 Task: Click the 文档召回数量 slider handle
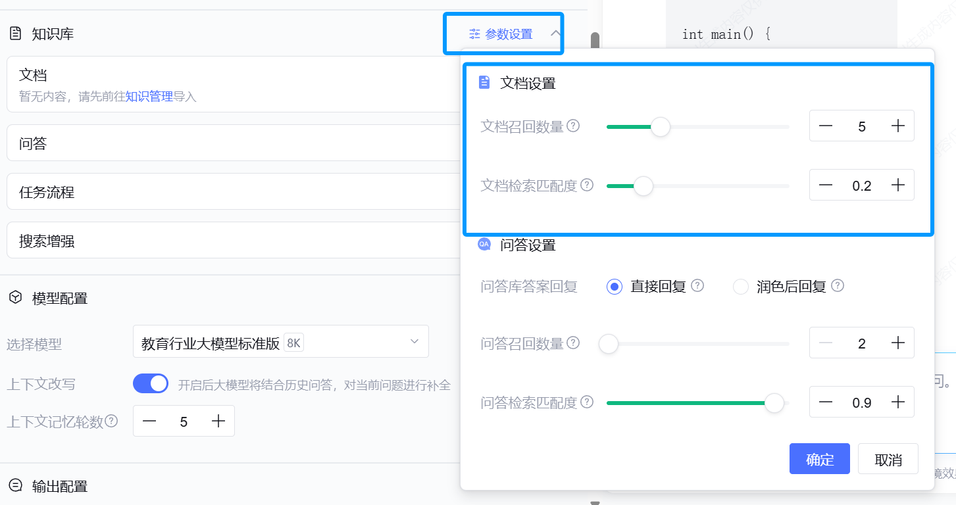pos(660,127)
